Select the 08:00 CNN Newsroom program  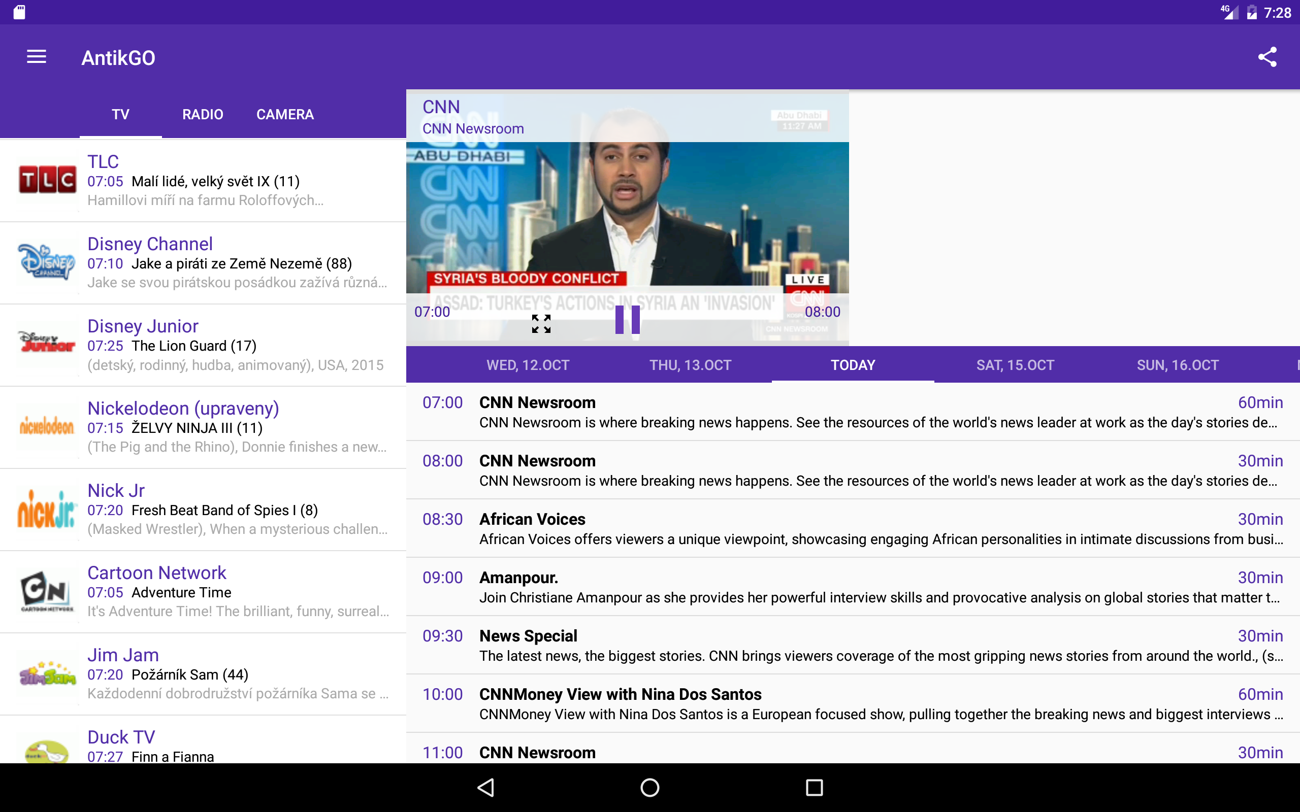pos(853,470)
